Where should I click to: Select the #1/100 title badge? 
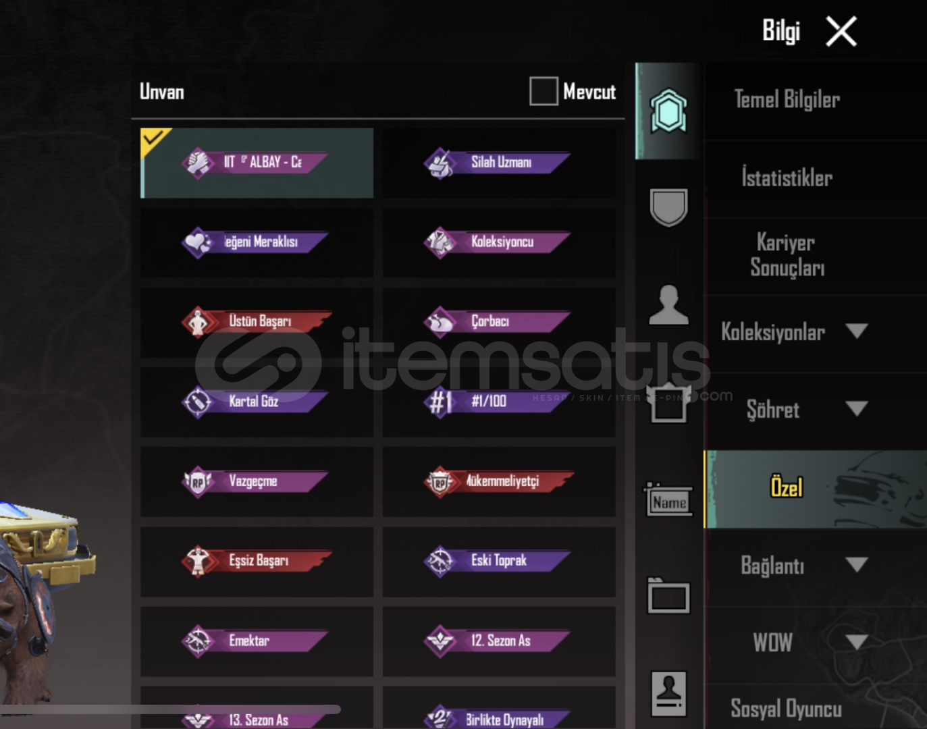(x=498, y=402)
